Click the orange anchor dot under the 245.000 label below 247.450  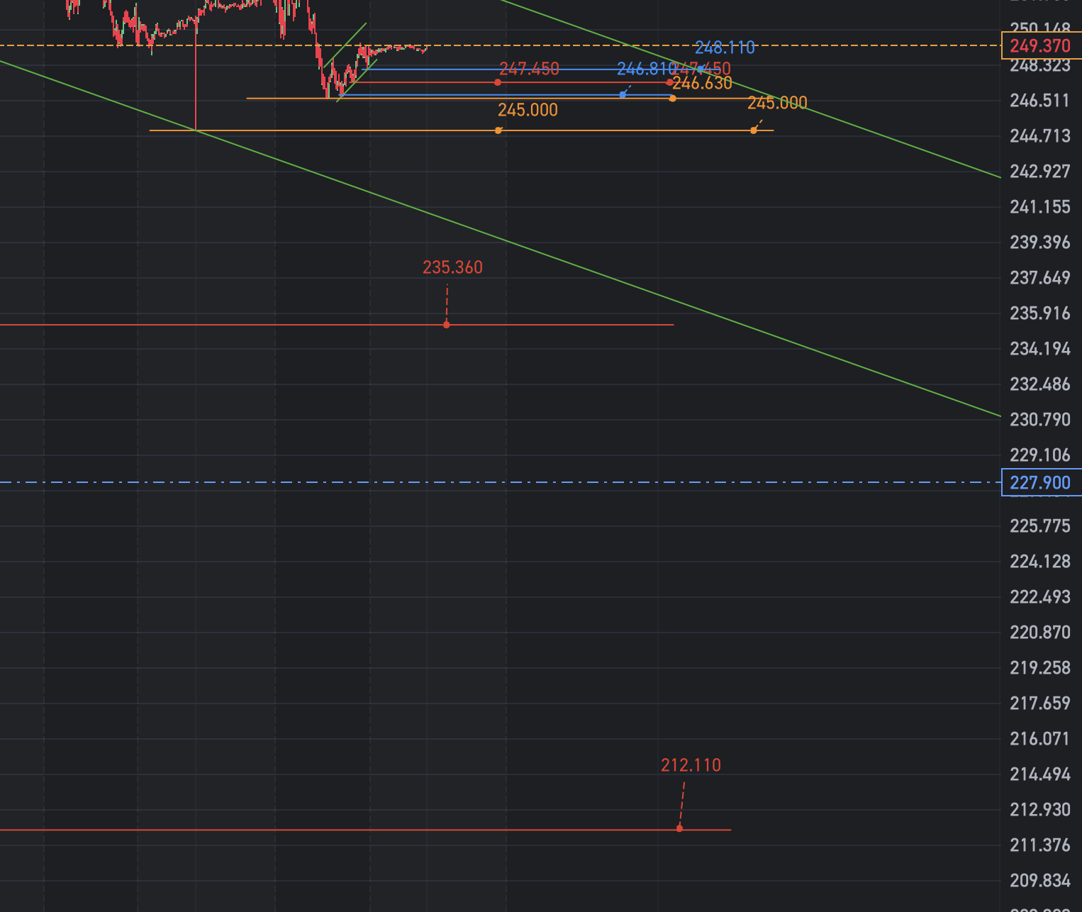coord(498,130)
